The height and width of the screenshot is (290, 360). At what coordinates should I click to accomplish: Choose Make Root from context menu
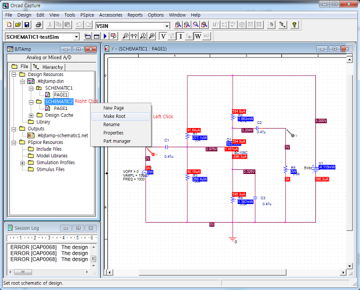121,116
